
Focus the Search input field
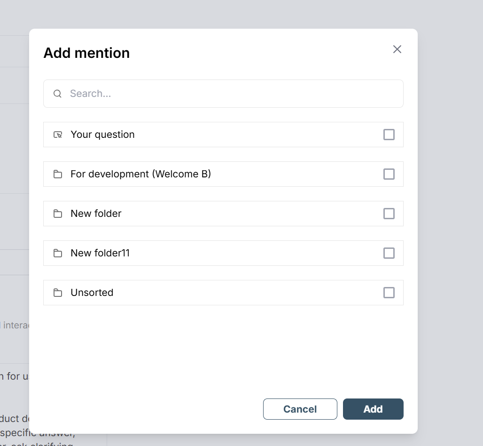pyautogui.click(x=223, y=94)
